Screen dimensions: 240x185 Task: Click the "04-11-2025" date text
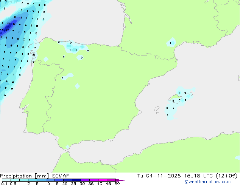(x=163, y=176)
